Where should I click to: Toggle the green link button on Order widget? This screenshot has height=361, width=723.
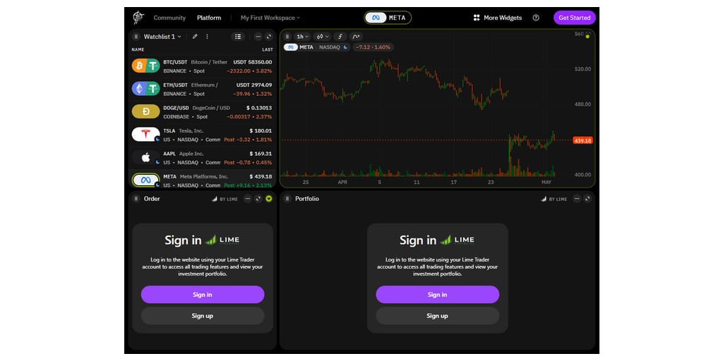click(x=269, y=199)
